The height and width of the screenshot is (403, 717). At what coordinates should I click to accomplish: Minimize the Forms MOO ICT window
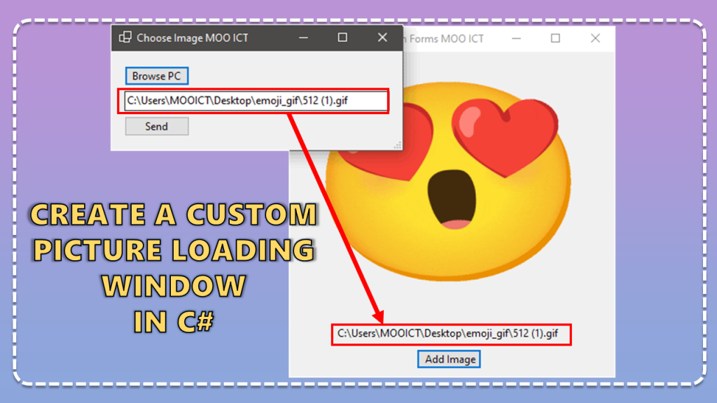click(x=517, y=38)
